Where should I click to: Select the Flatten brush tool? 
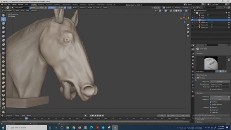click(x=3, y=57)
